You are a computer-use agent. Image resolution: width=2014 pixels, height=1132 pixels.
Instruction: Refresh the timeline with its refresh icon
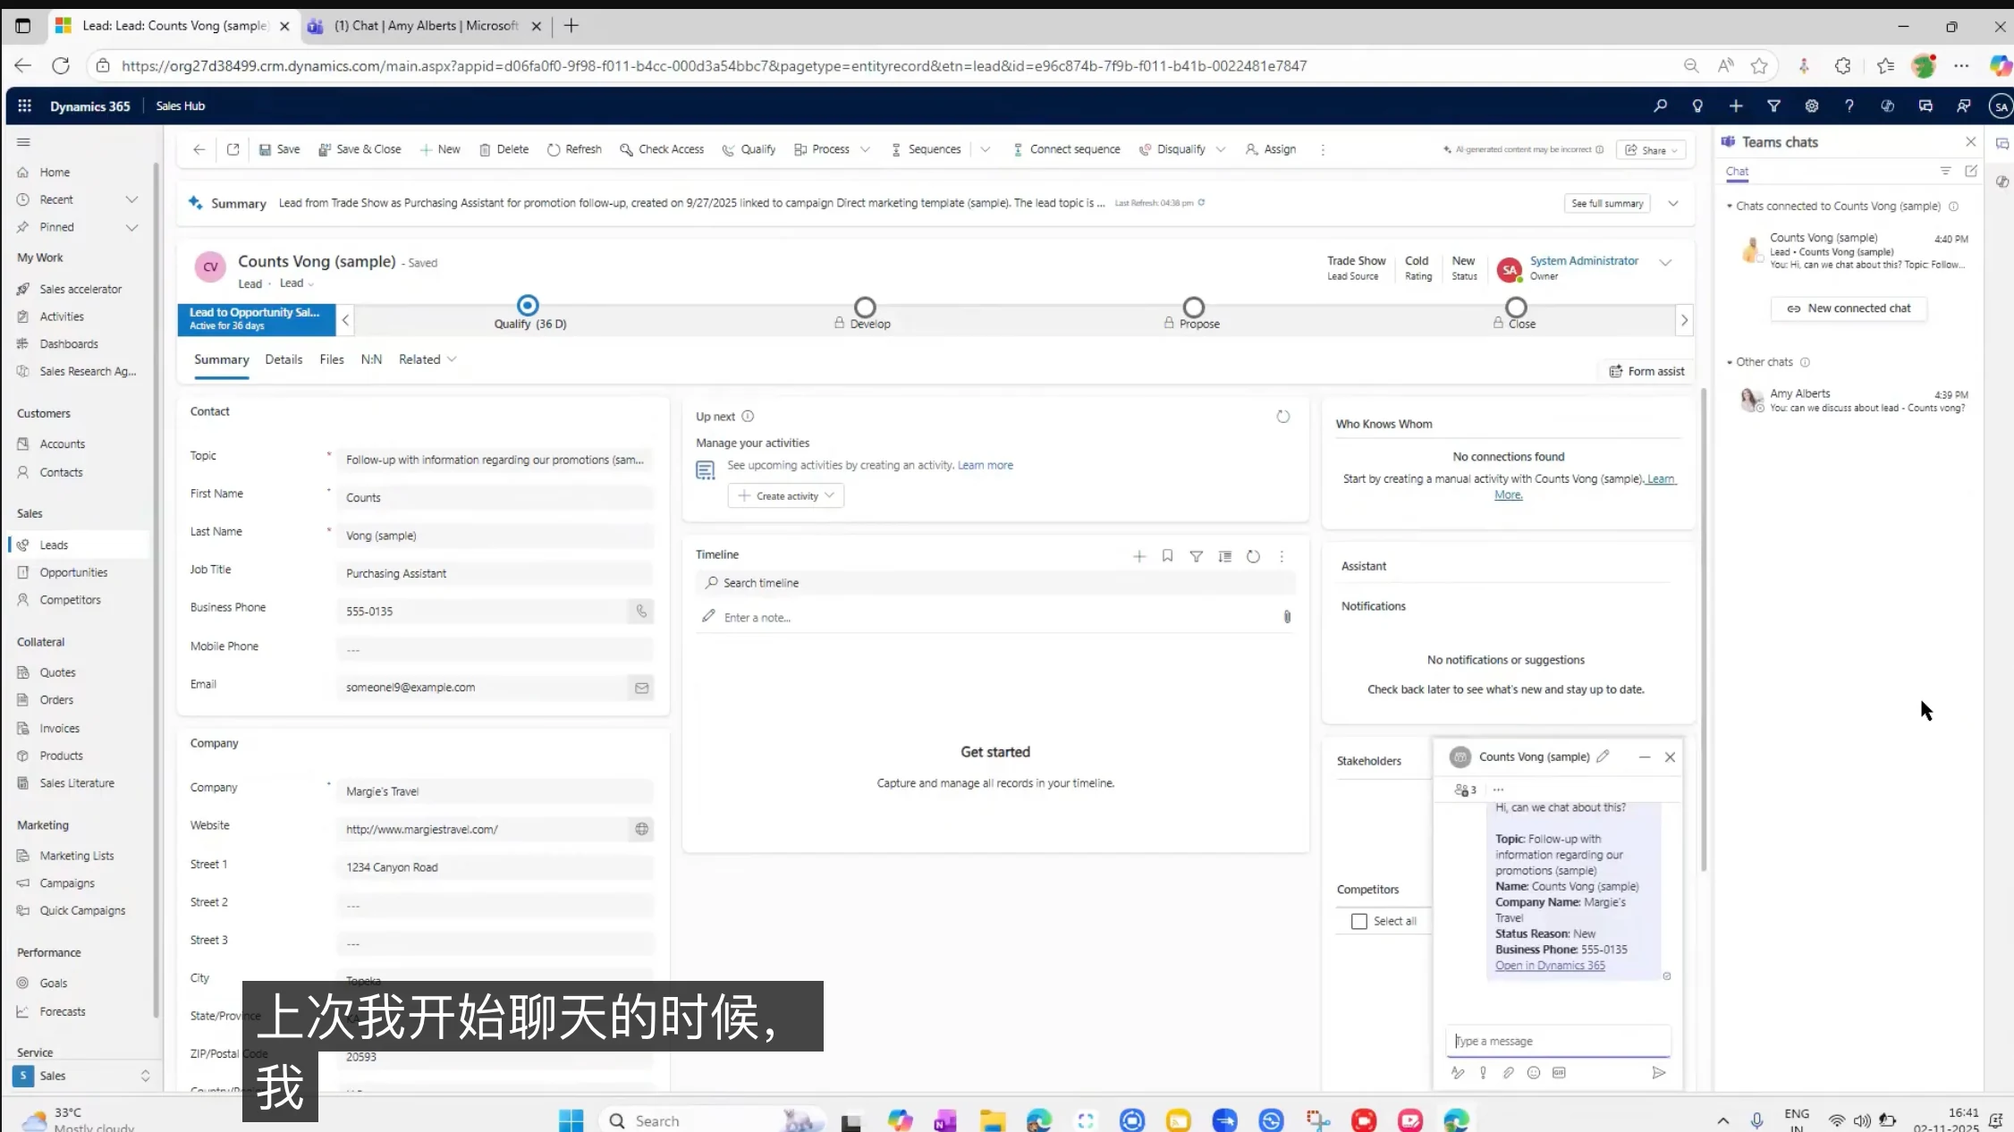pos(1253,556)
